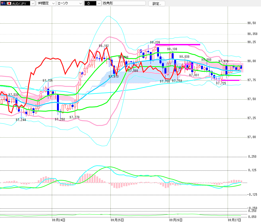Click the Australian flag icon
Viewport: 261px width, 222px height.
[3, 3]
